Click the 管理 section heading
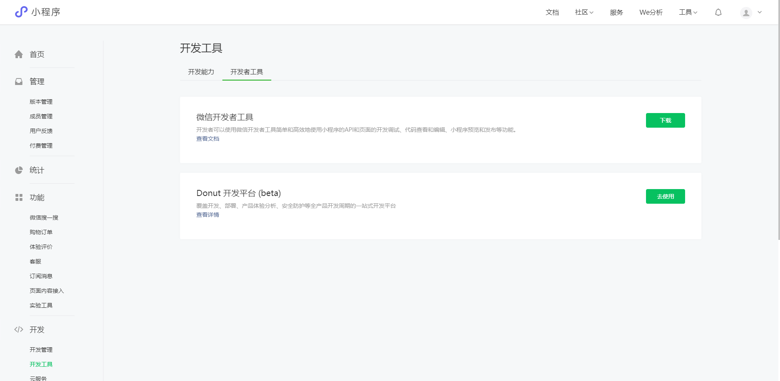The width and height of the screenshot is (780, 381). 37,82
